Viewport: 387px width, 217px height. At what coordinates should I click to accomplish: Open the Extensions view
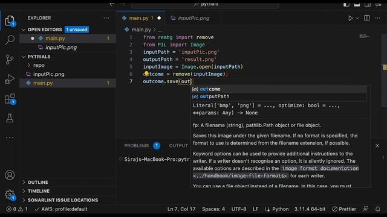click(10, 99)
